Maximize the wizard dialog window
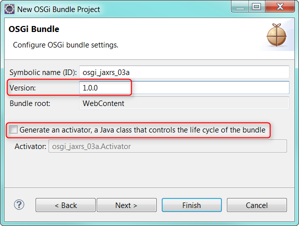Image resolution: width=299 pixels, height=226 pixels. [256, 6]
